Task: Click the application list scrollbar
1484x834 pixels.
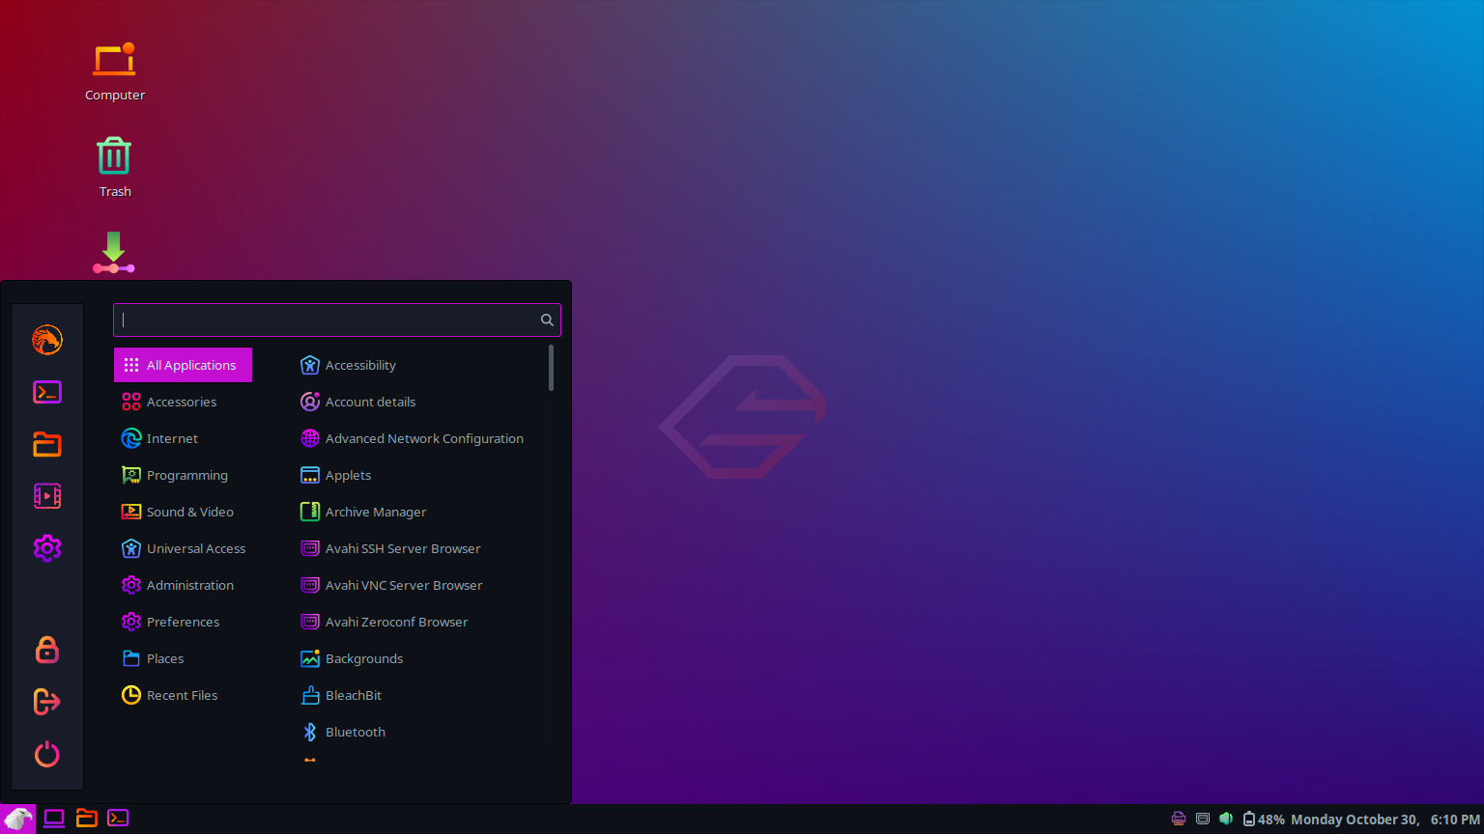Action: (551, 368)
